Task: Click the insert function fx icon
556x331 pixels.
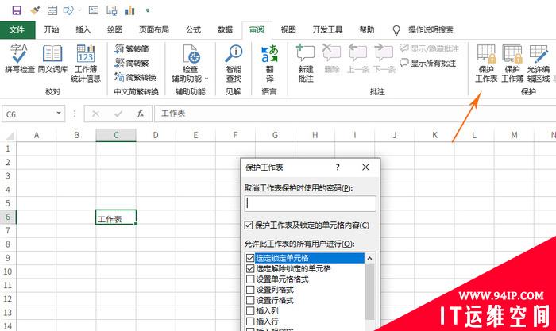Action: (x=141, y=114)
